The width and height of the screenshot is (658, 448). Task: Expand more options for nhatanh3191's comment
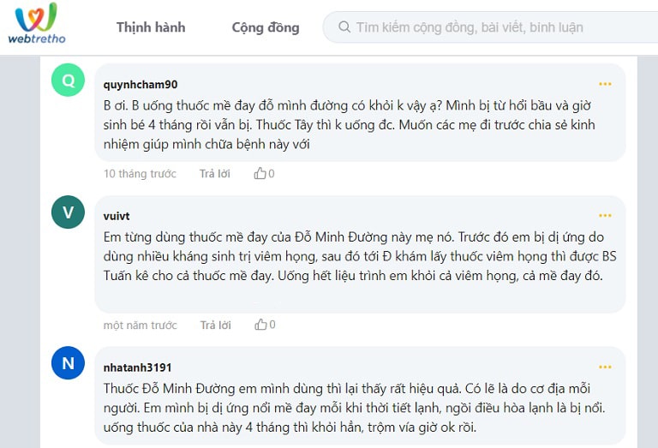[x=605, y=367]
